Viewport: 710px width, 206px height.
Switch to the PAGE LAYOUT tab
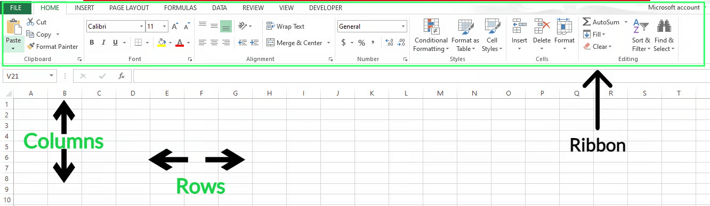click(130, 8)
